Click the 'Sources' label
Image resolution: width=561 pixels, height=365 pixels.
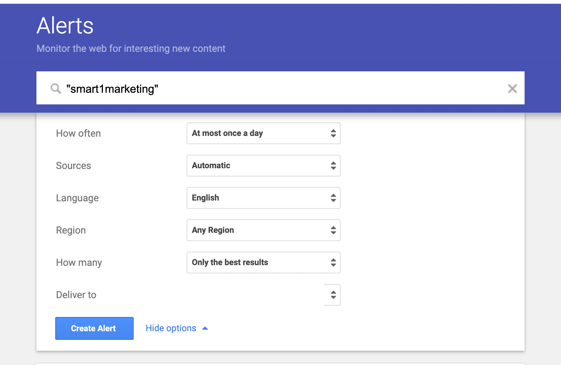tap(74, 166)
